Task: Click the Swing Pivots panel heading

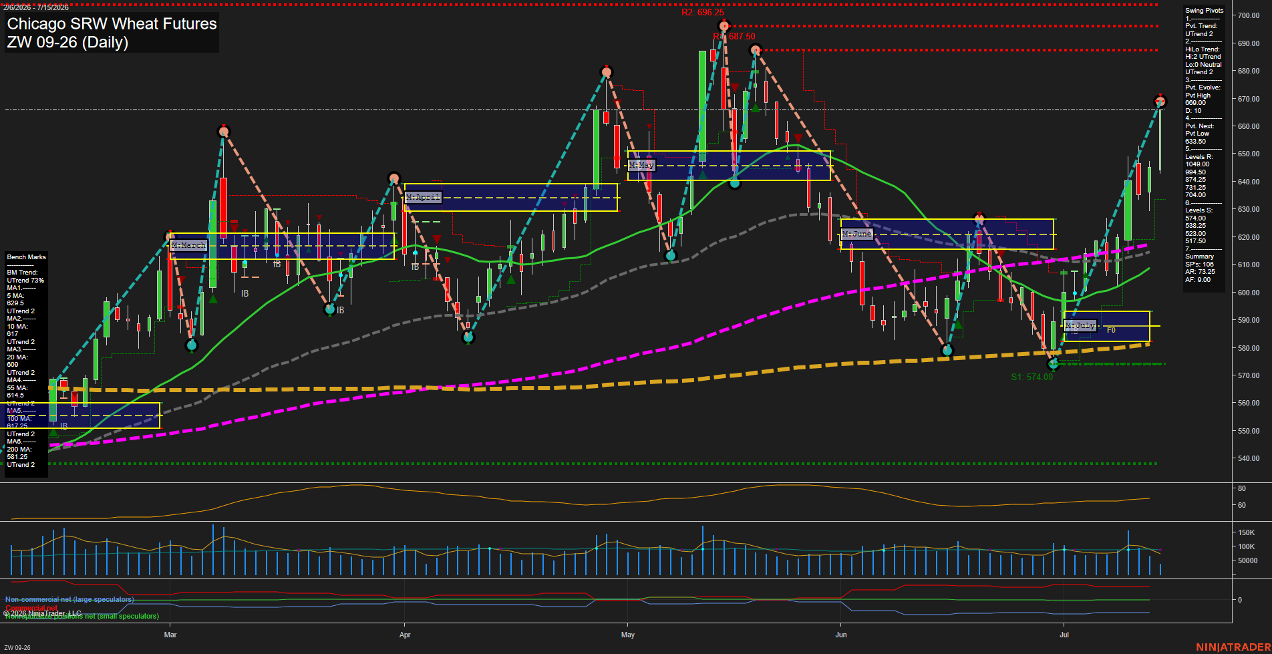Action: point(1205,11)
